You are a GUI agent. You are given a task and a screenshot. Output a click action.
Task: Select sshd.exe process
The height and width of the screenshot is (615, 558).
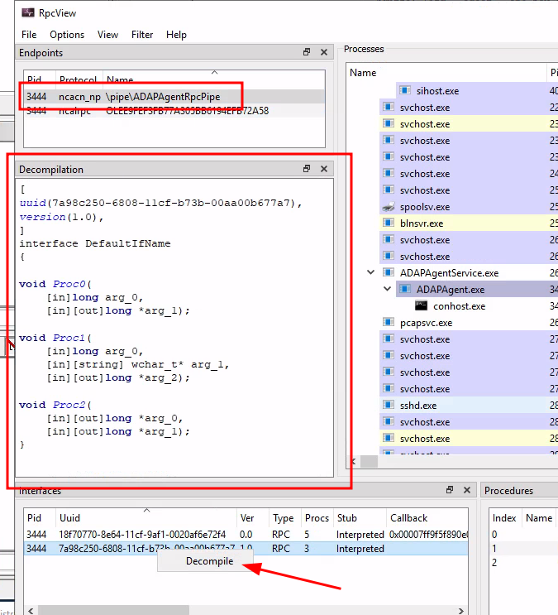(x=418, y=406)
